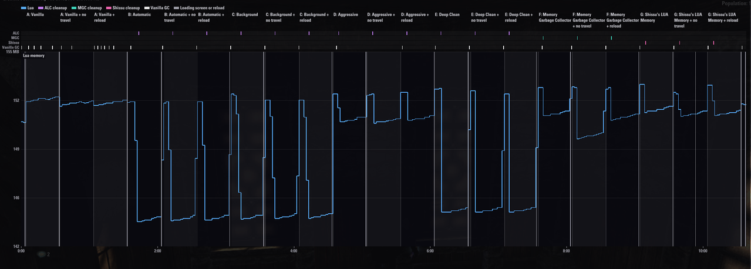
Task: Click the MGC event row label
Action: point(15,38)
